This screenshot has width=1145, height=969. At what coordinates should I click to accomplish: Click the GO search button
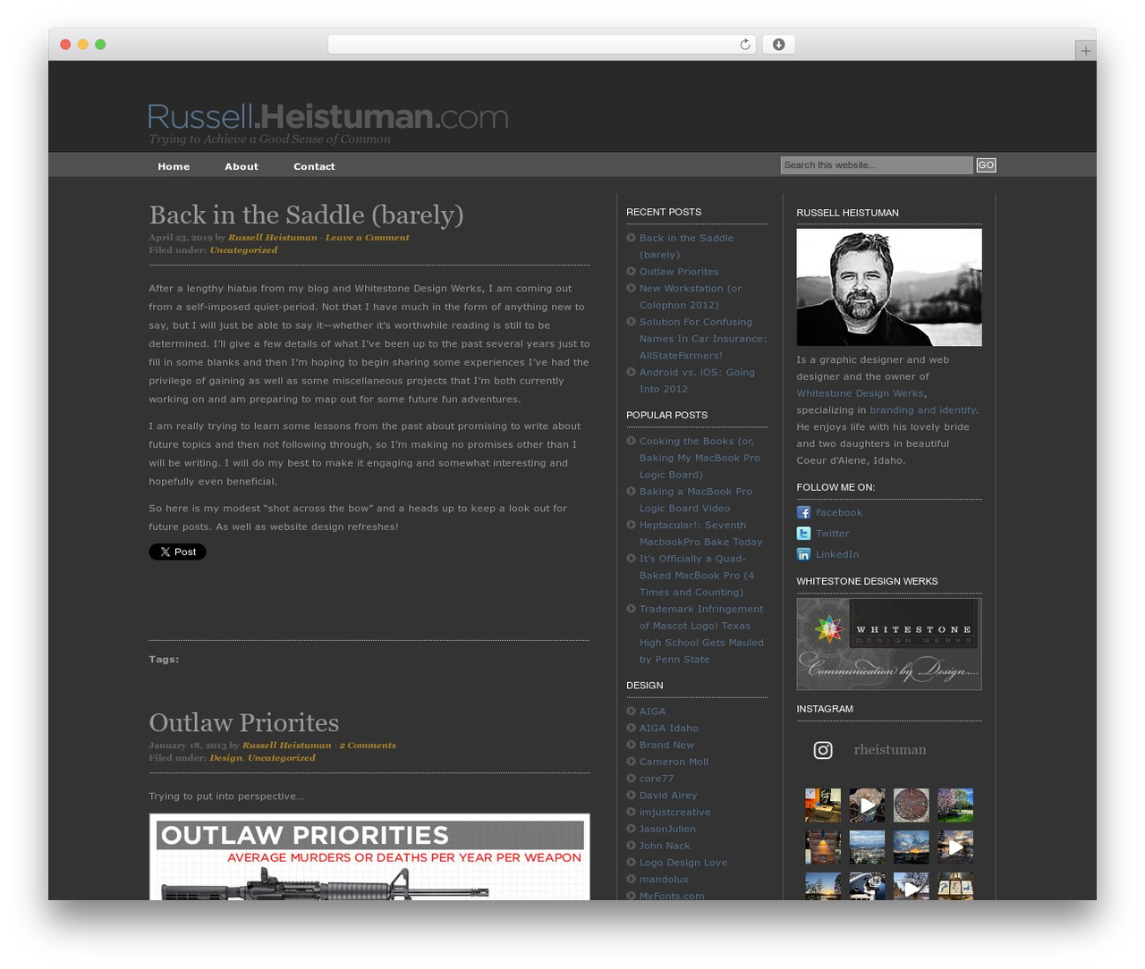tap(986, 165)
